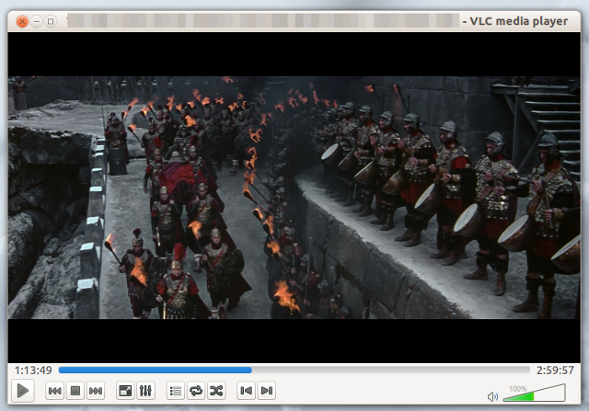
Task: Close the VLC window
Action: (22, 21)
